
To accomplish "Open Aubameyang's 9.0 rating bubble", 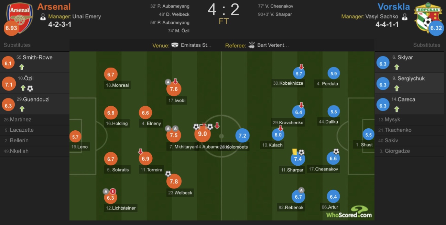I will point(203,134).
